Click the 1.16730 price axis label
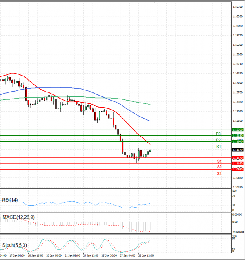Viewport: 245px width, 260px height. pyautogui.click(x=238, y=7)
